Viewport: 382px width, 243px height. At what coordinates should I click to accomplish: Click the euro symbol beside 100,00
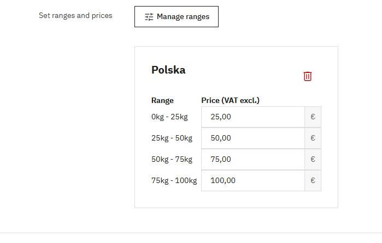pos(313,180)
